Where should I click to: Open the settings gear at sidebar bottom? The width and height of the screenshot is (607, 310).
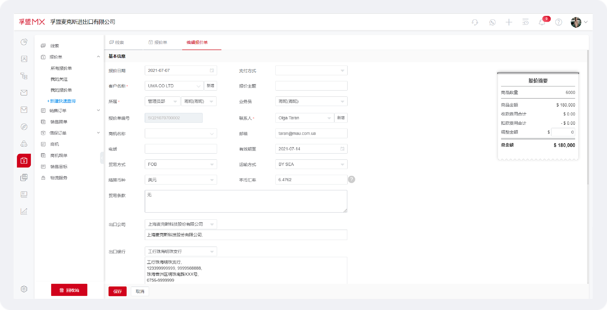point(24,289)
